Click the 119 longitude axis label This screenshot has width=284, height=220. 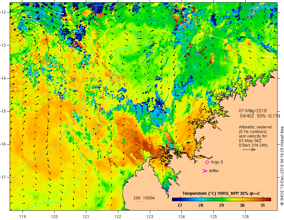pyautogui.click(x=23, y=216)
